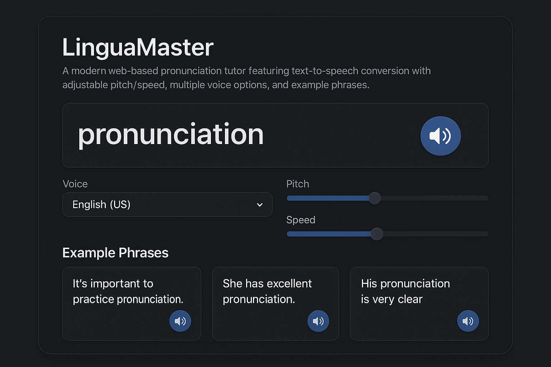Play pronunciation with the large speaker button
The width and height of the screenshot is (551, 367).
(441, 136)
